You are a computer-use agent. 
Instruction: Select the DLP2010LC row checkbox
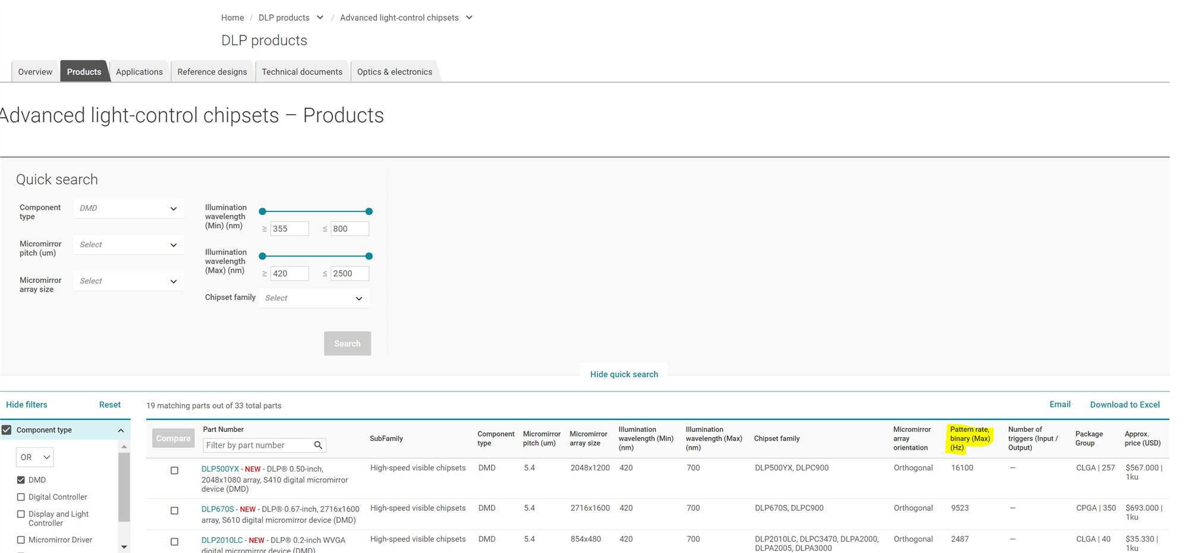[174, 542]
